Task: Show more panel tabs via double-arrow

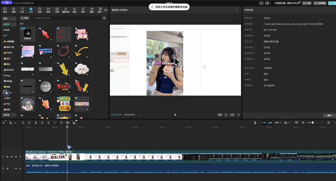Action: click(106, 10)
